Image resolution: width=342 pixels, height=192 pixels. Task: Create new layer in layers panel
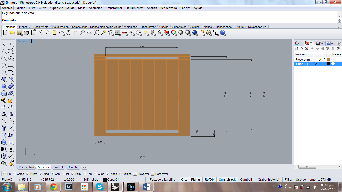[x=296, y=49]
